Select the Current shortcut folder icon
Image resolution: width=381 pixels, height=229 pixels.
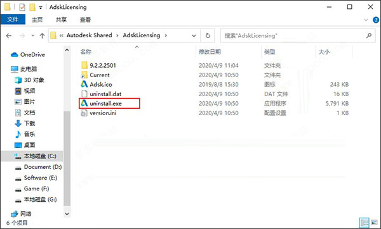click(84, 75)
